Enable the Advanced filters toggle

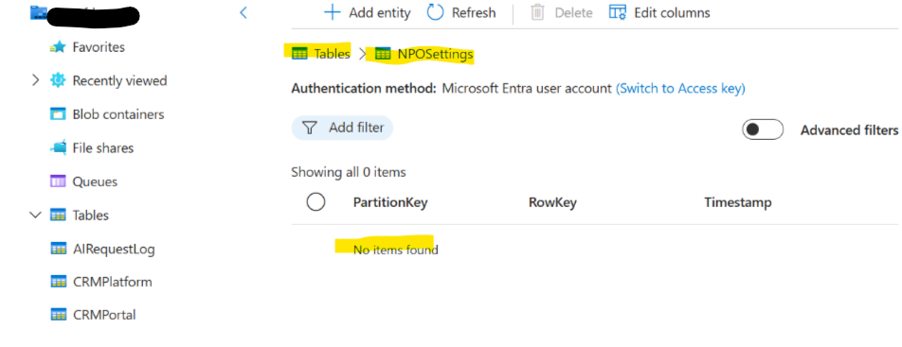point(762,130)
